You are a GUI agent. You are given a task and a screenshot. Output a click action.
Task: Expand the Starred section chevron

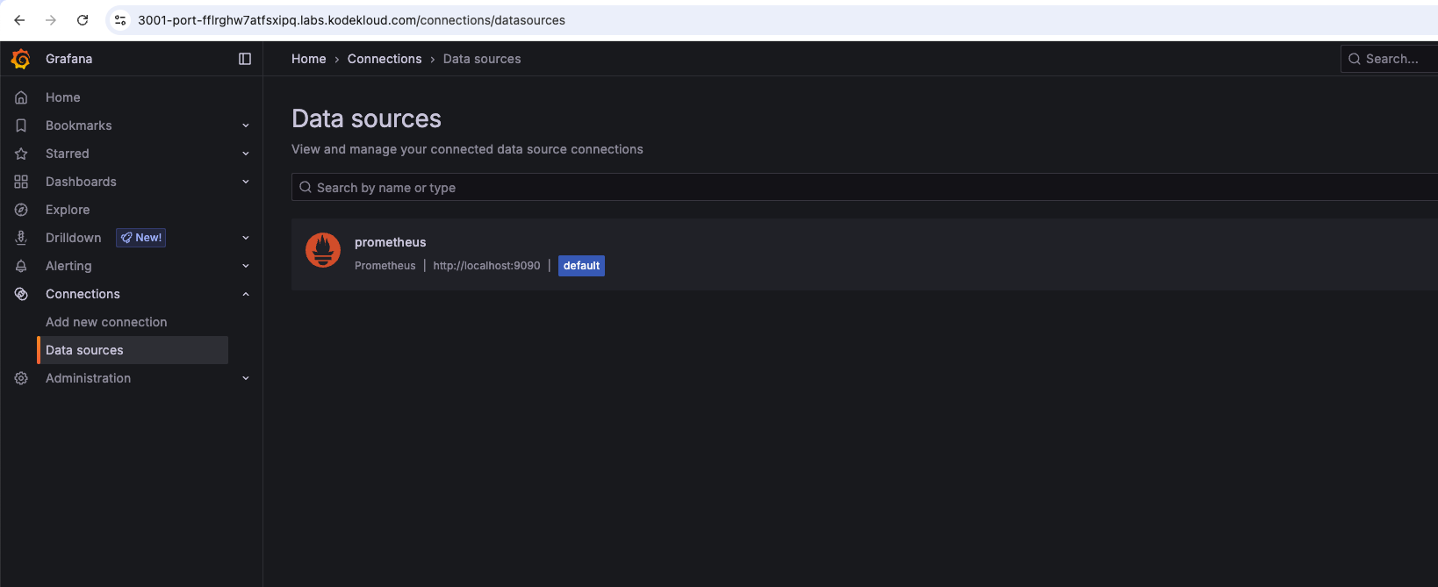click(x=246, y=154)
